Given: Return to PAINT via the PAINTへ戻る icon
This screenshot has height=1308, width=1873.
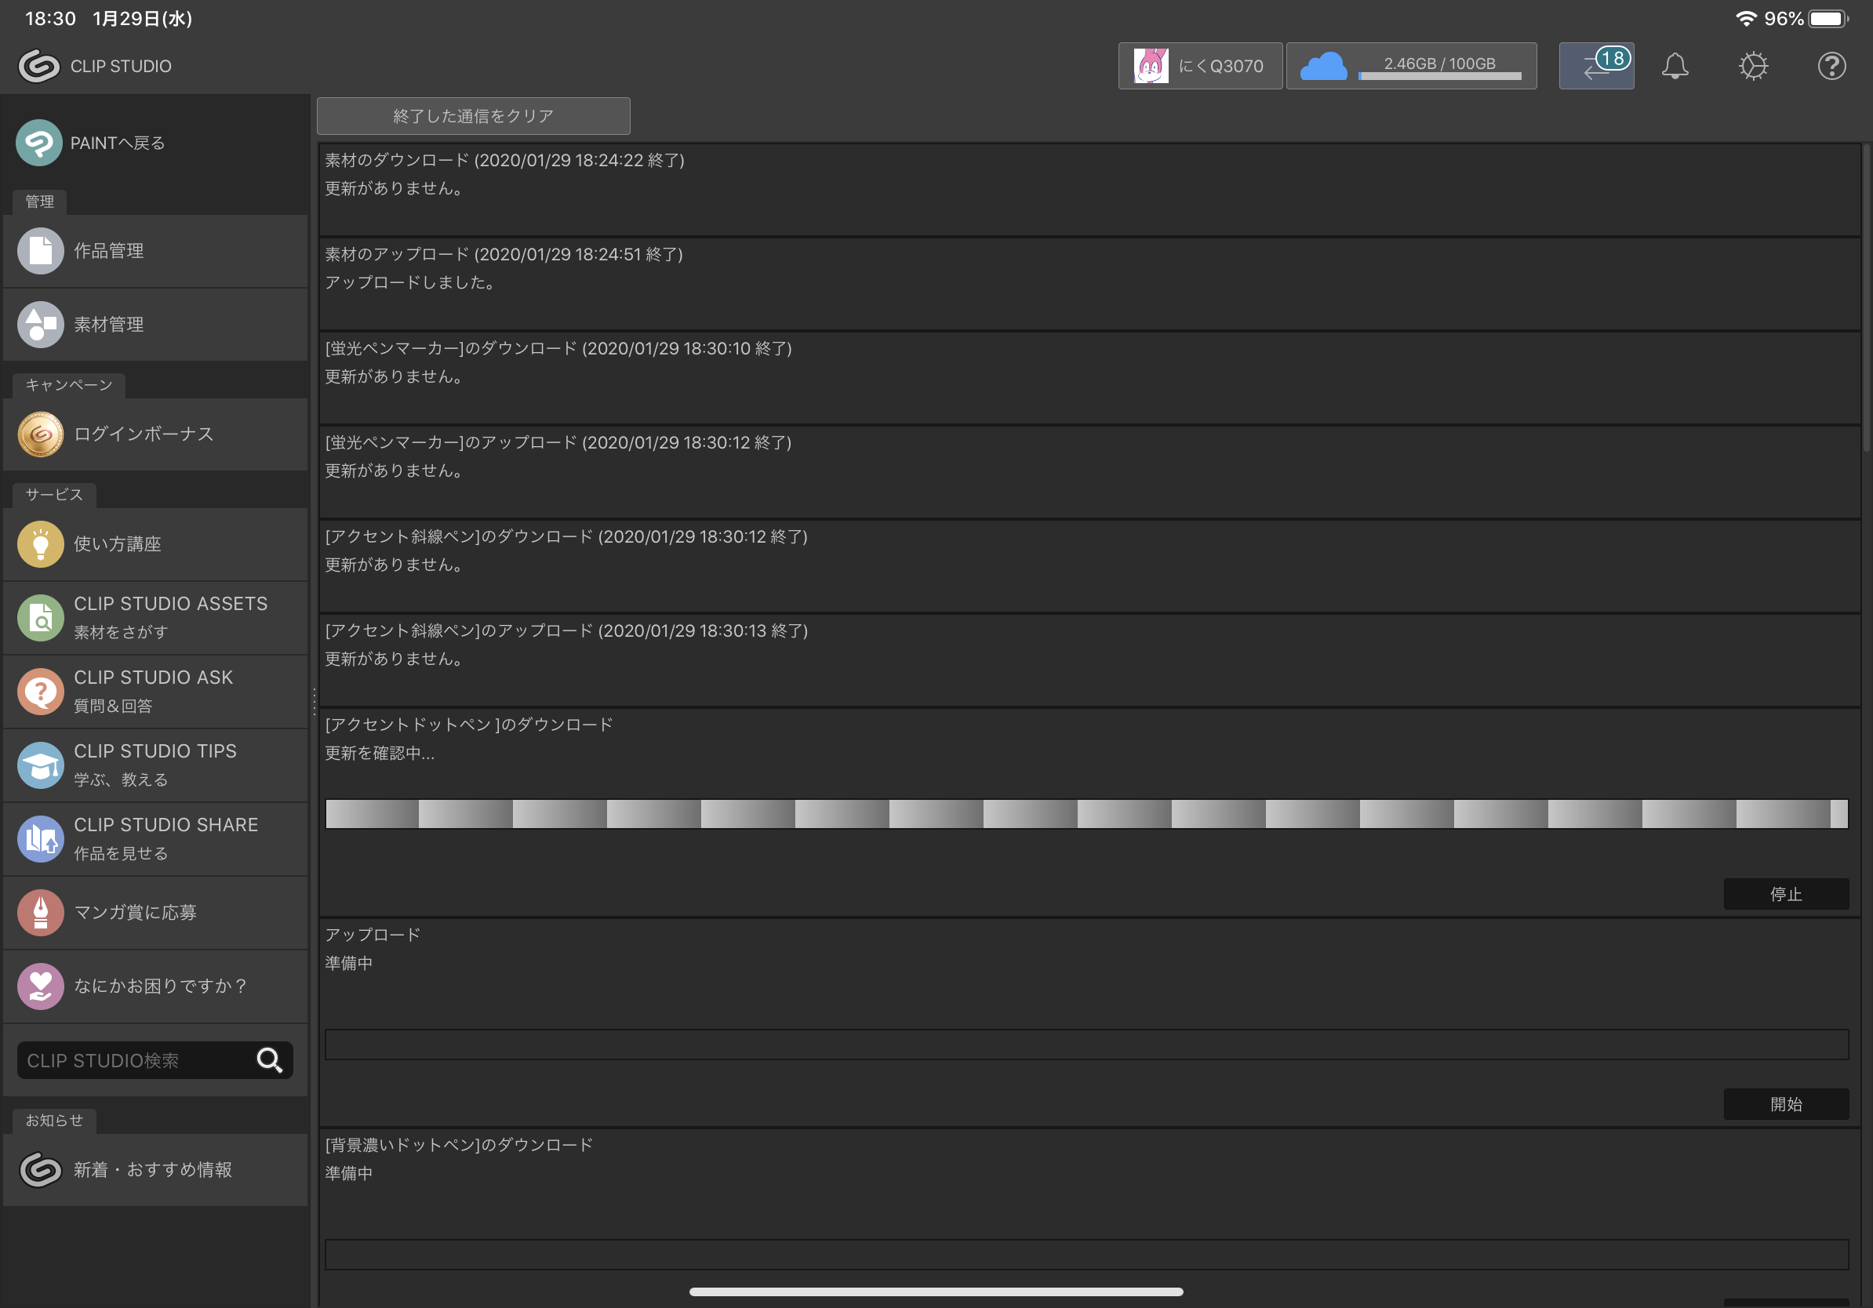Looking at the screenshot, I should (38, 143).
